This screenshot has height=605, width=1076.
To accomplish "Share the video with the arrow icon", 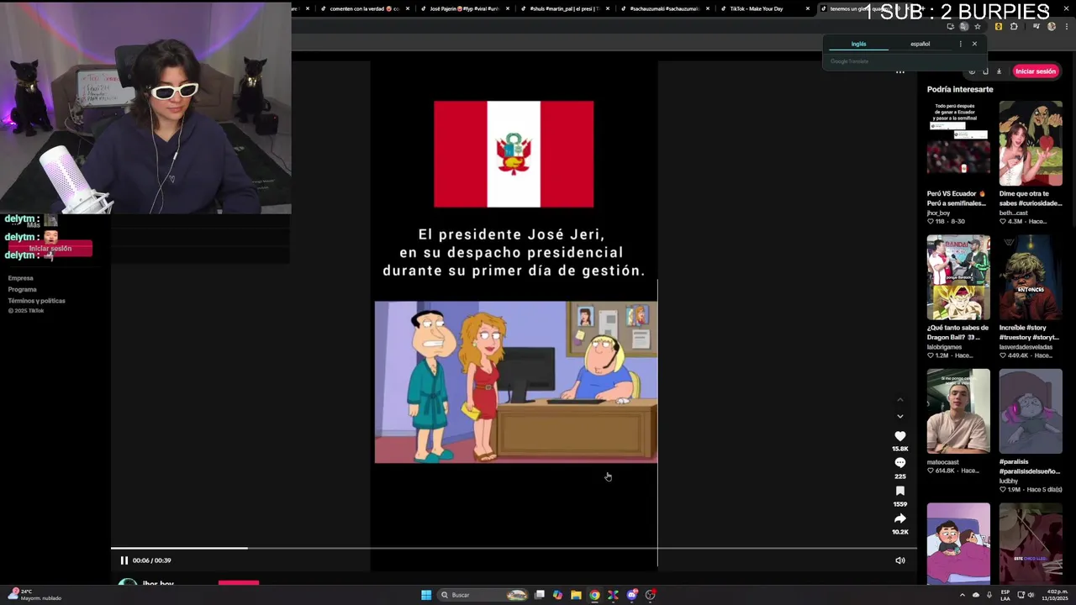I will (899, 518).
